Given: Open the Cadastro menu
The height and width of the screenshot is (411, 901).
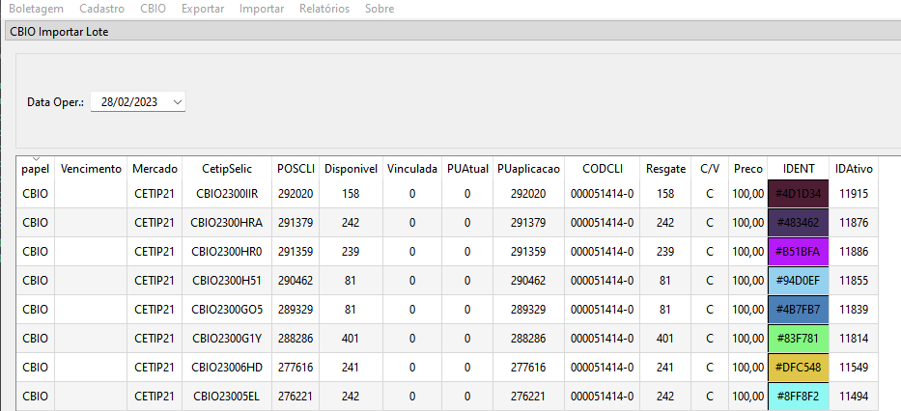Looking at the screenshot, I should click(101, 9).
